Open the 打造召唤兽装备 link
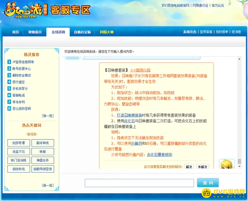 pyautogui.click(x=129, y=115)
